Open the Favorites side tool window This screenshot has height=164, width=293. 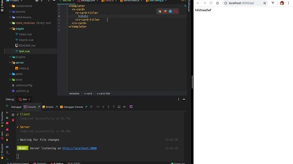click(2, 119)
